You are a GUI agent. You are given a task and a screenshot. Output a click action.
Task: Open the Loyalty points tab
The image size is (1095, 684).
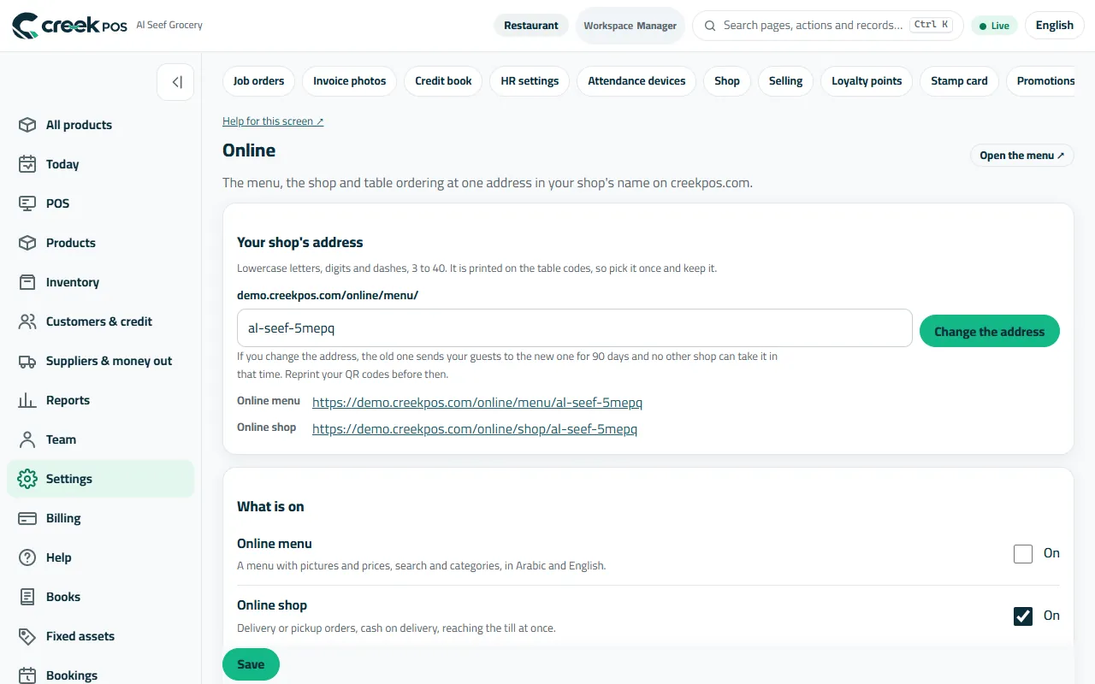[867, 81]
